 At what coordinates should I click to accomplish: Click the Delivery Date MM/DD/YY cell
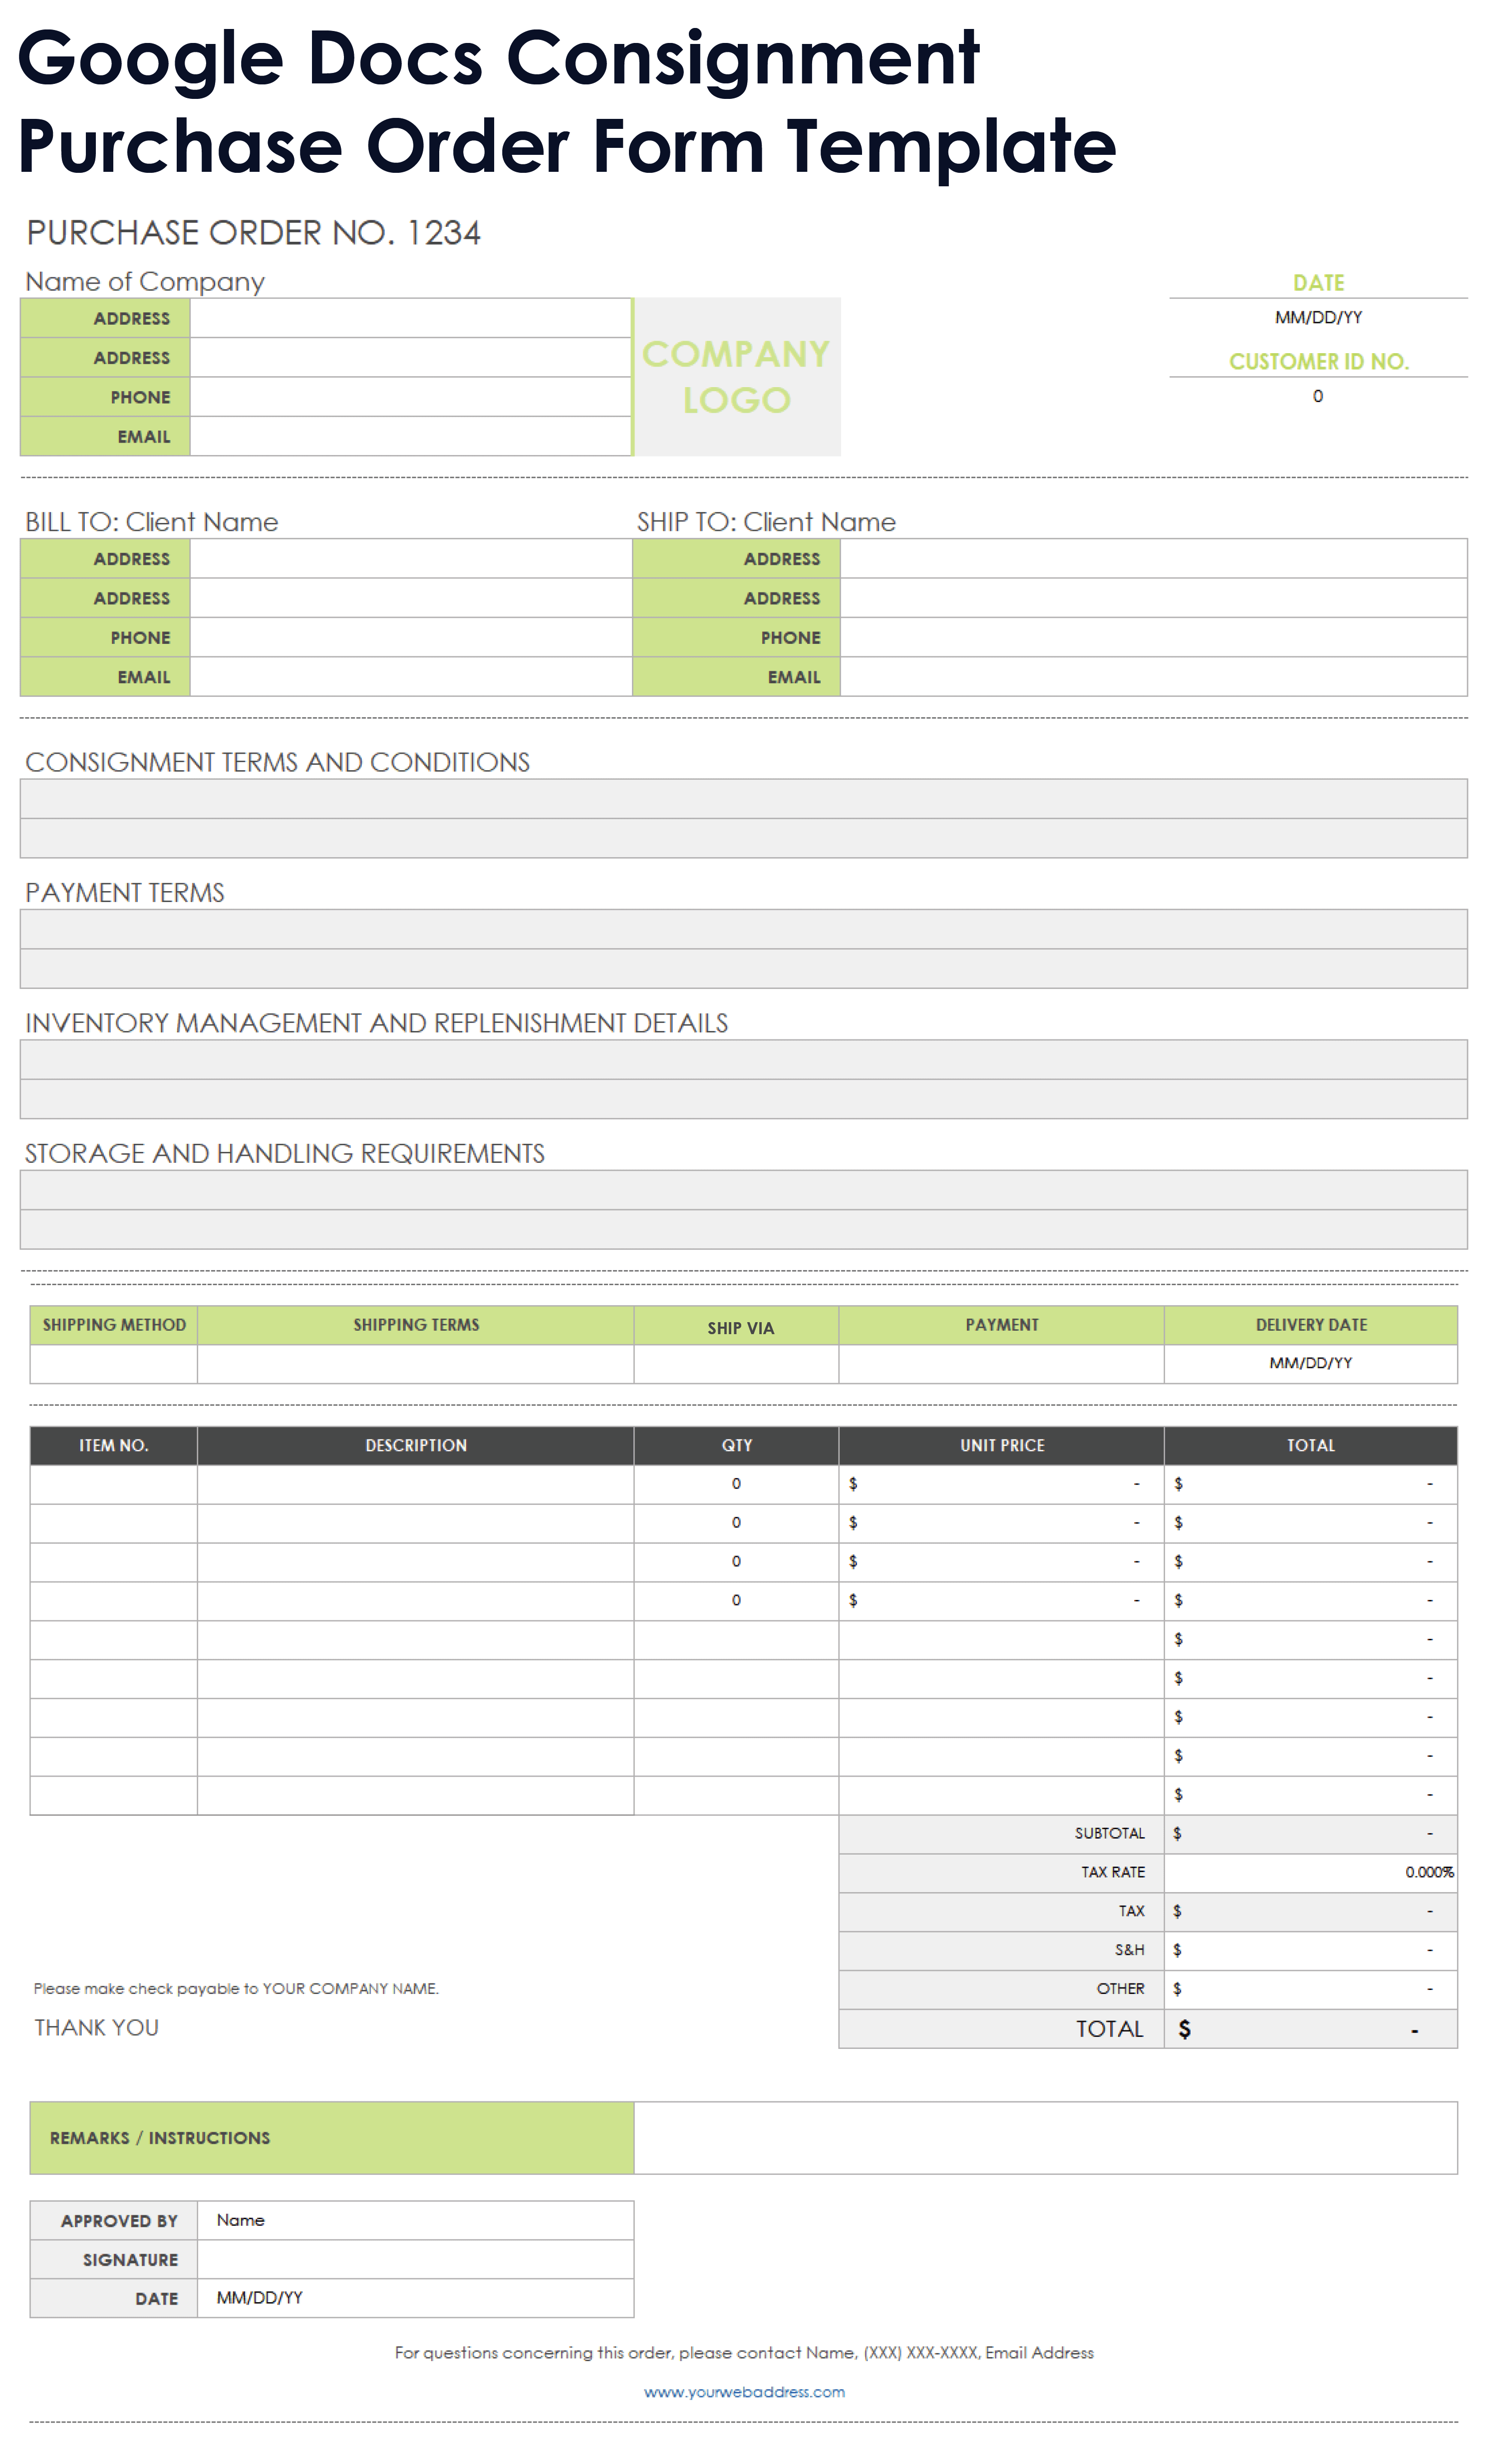pyautogui.click(x=1310, y=1364)
